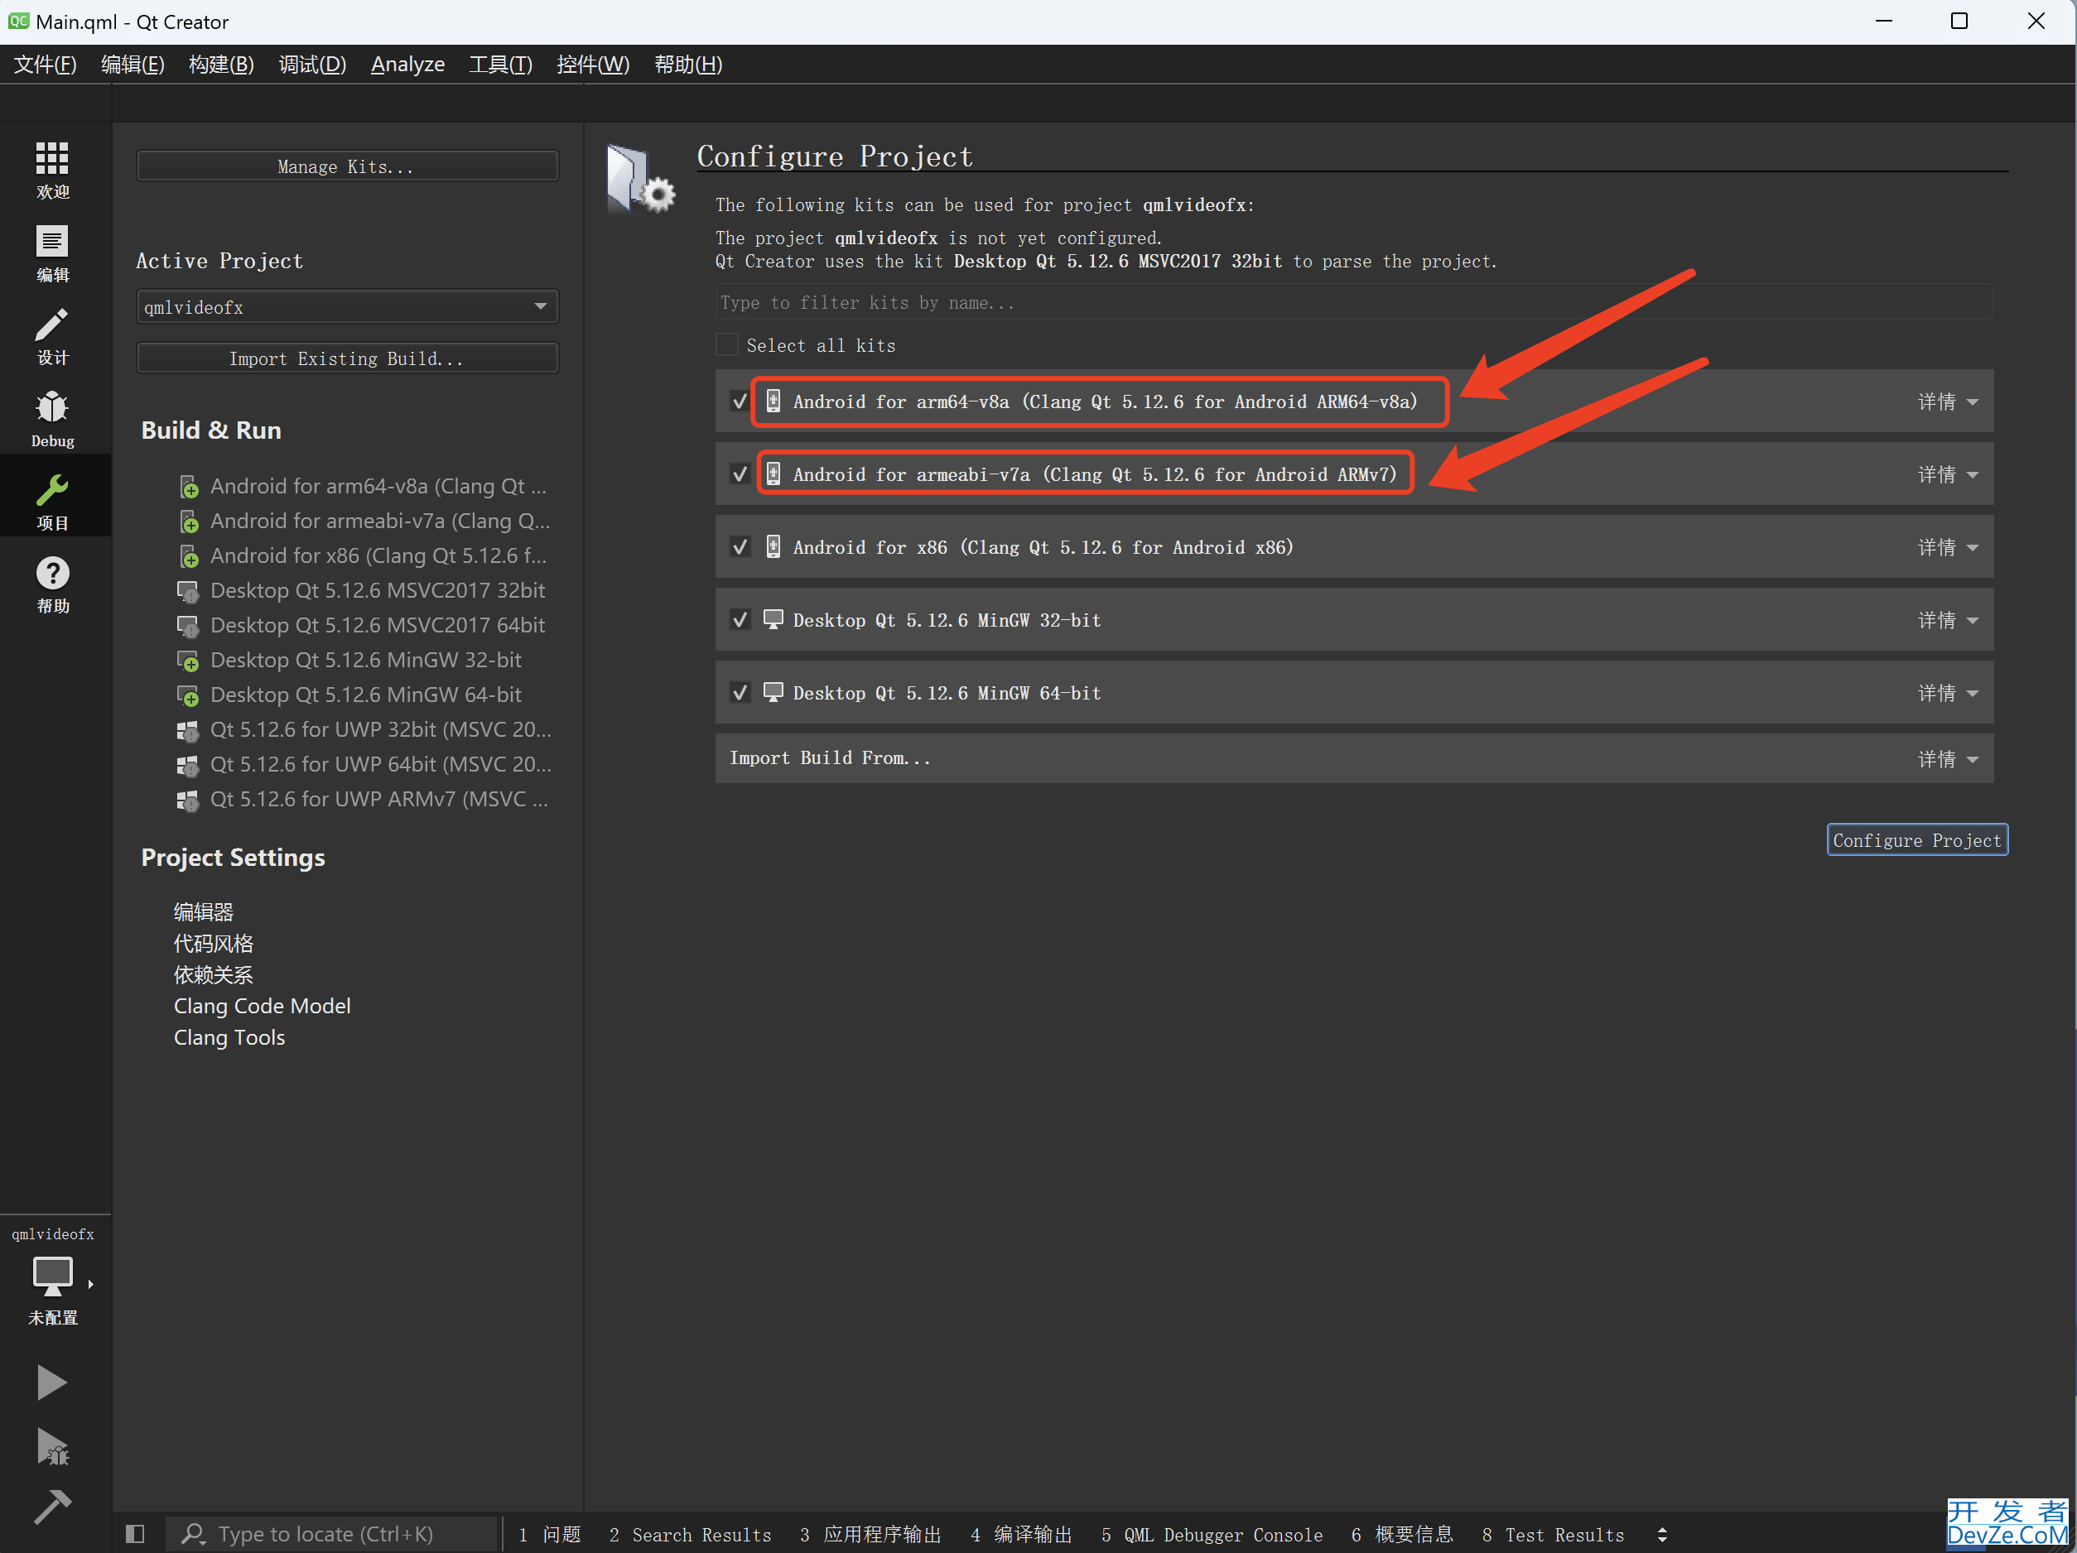2077x1553 pixels.
Task: Open the 帮助(H) menu
Action: coord(688,64)
